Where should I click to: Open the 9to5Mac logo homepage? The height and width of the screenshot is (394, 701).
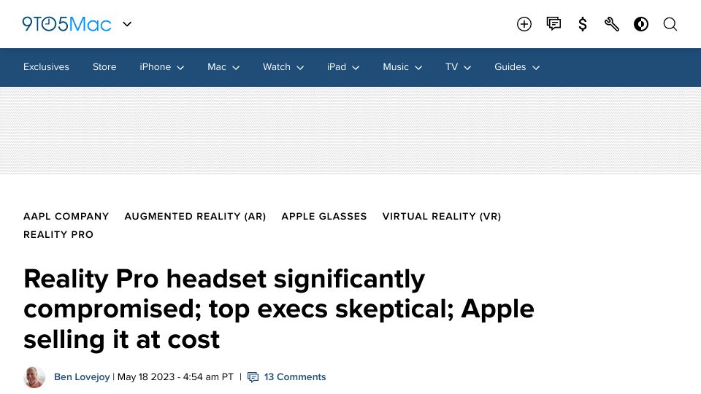pyautogui.click(x=66, y=24)
